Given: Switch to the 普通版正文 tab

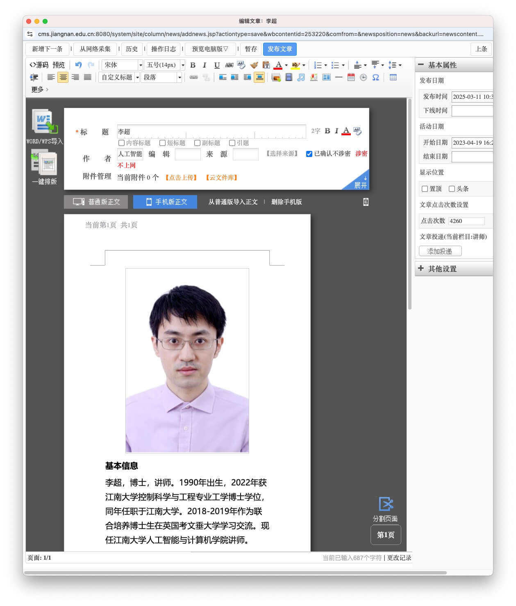Looking at the screenshot, I should 96,202.
